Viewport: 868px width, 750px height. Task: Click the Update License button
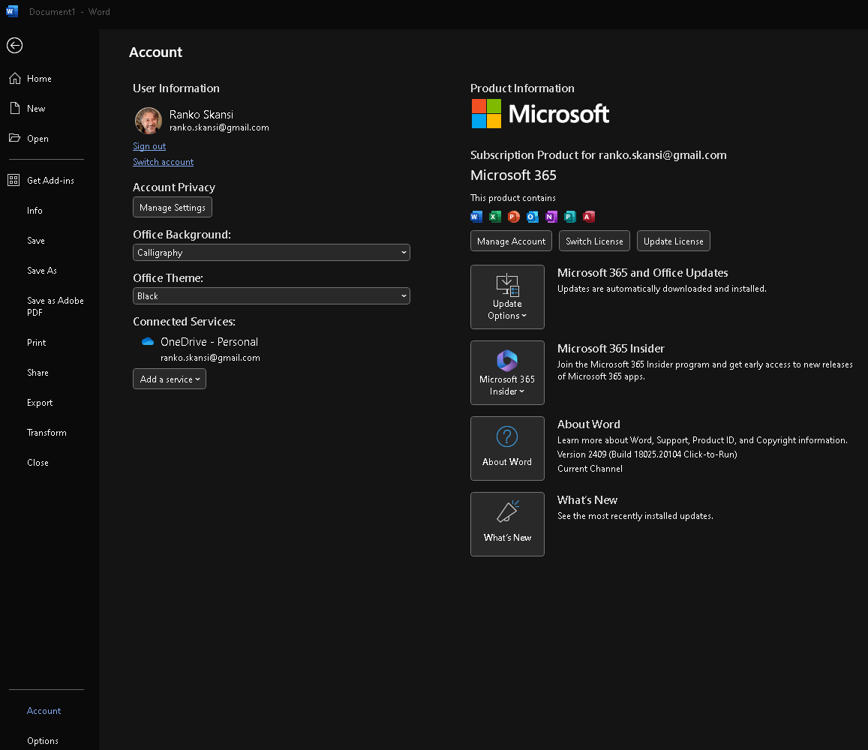(x=673, y=241)
